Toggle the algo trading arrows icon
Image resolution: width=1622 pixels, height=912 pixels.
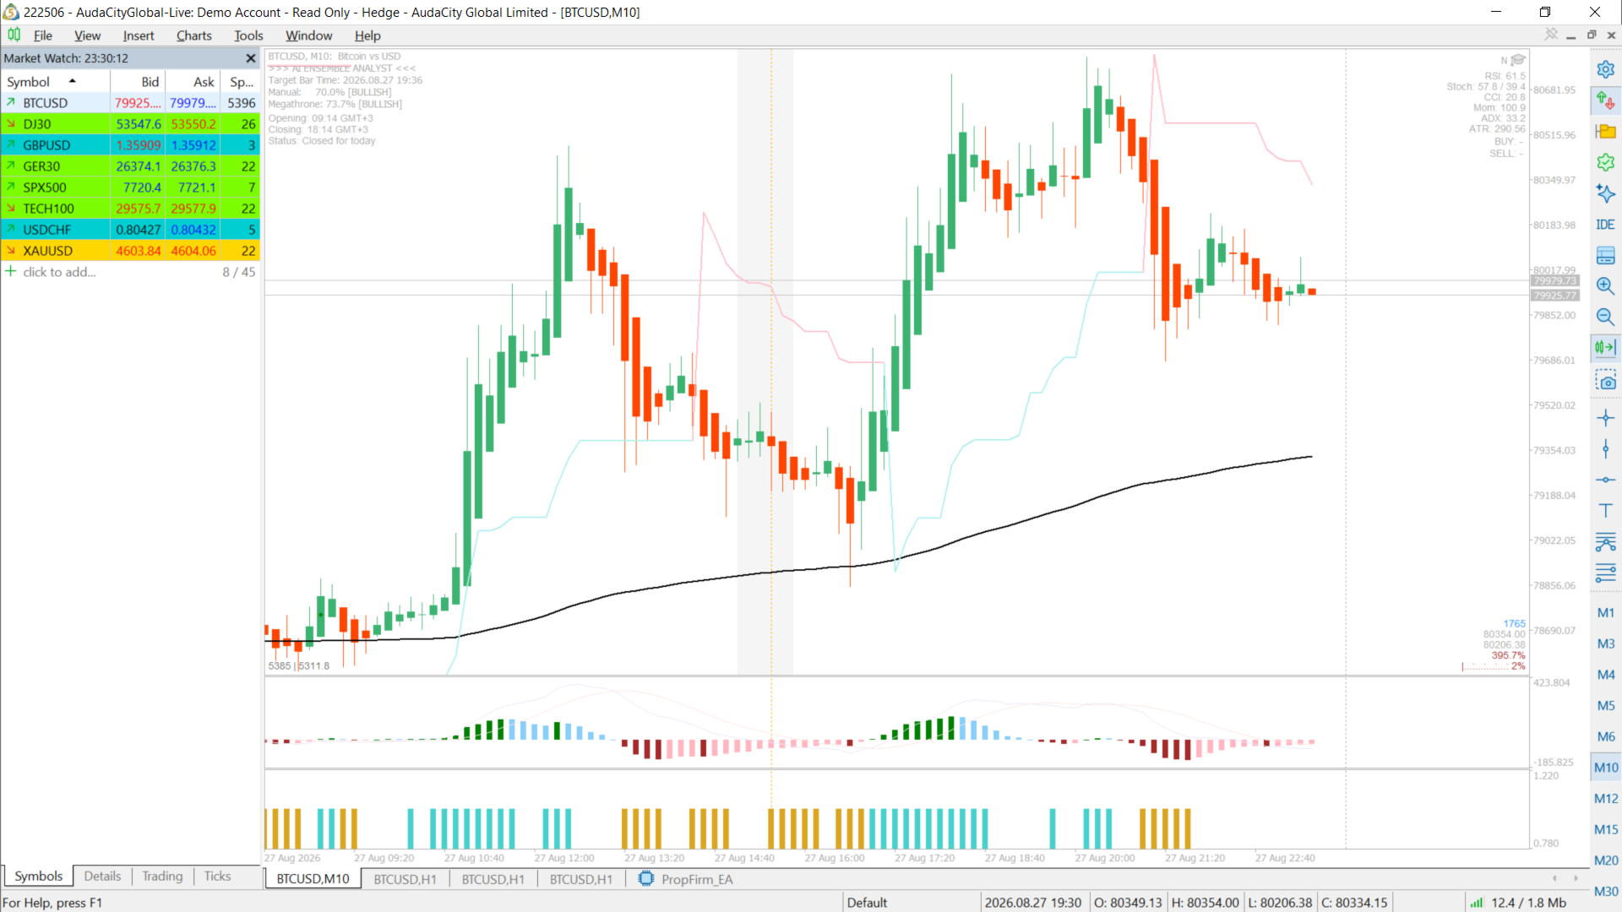1605,100
